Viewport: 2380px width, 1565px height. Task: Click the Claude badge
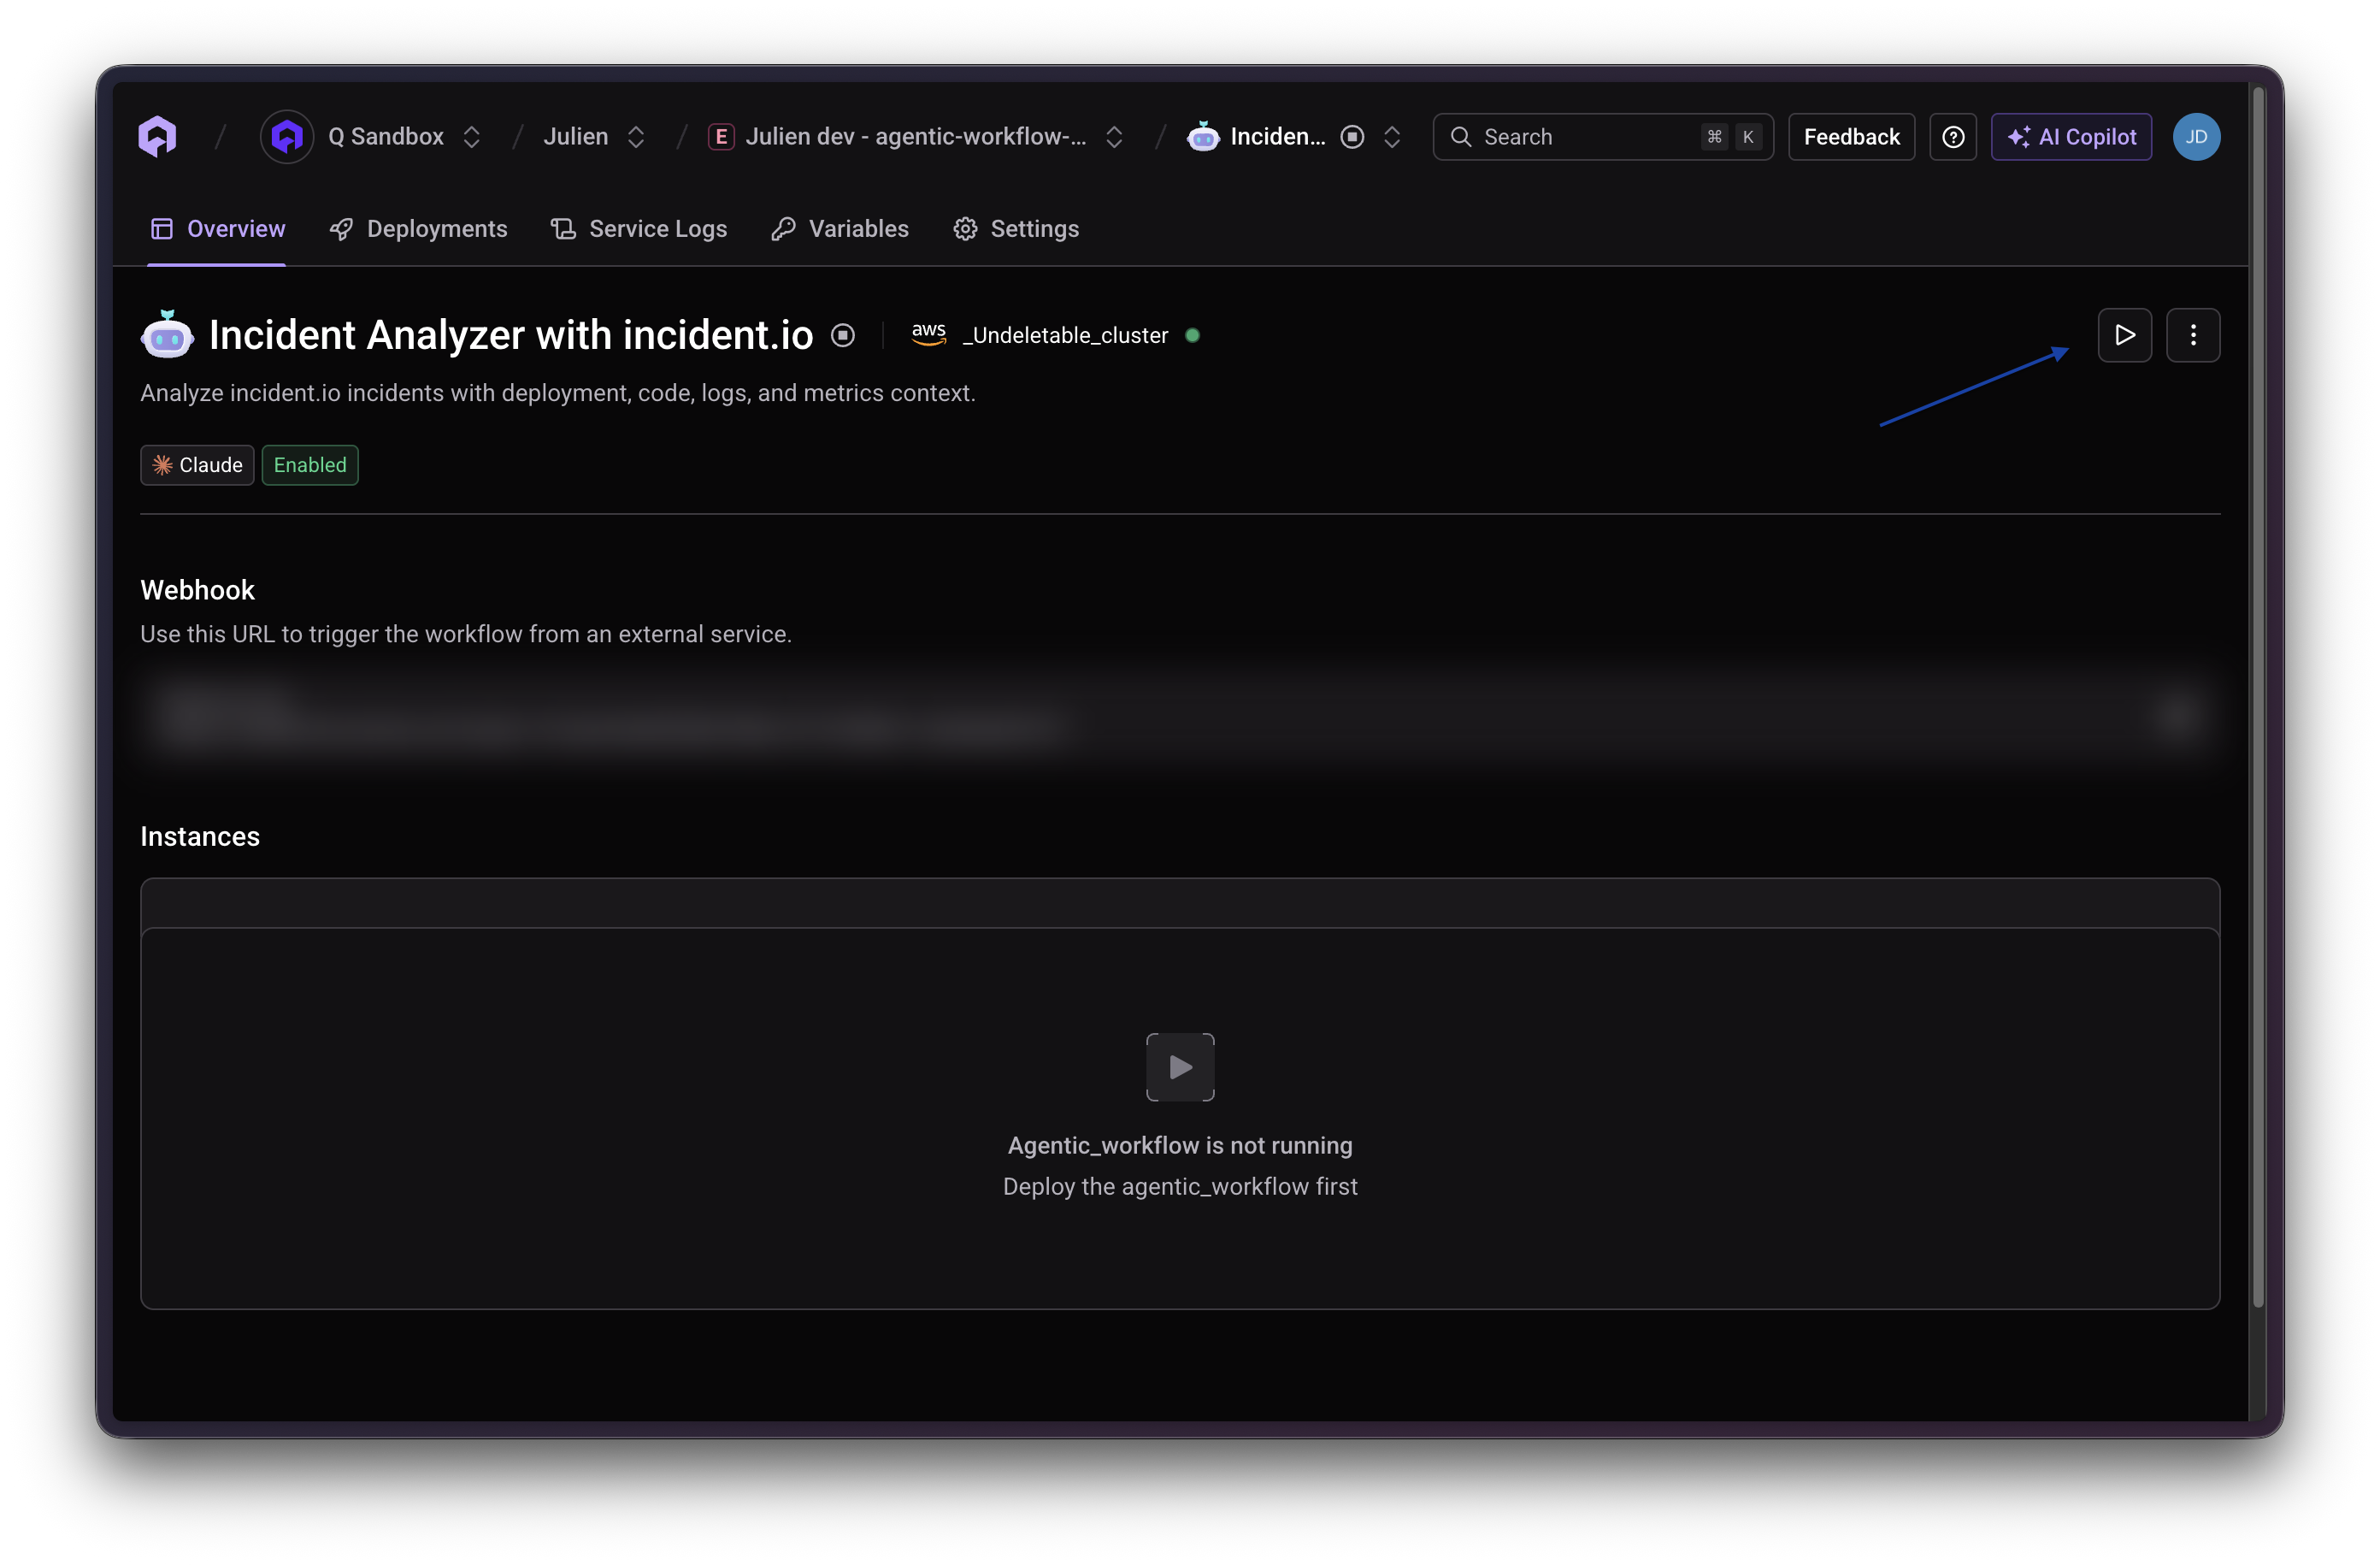pyautogui.click(x=197, y=465)
